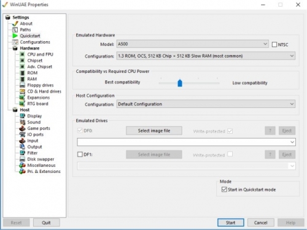Click the Expansions board icon
The width and height of the screenshot is (307, 230).
22,98
